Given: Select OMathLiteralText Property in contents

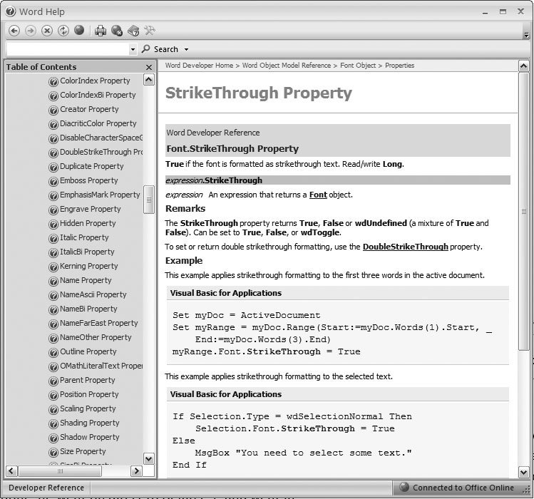Looking at the screenshot, I should coord(101,366).
